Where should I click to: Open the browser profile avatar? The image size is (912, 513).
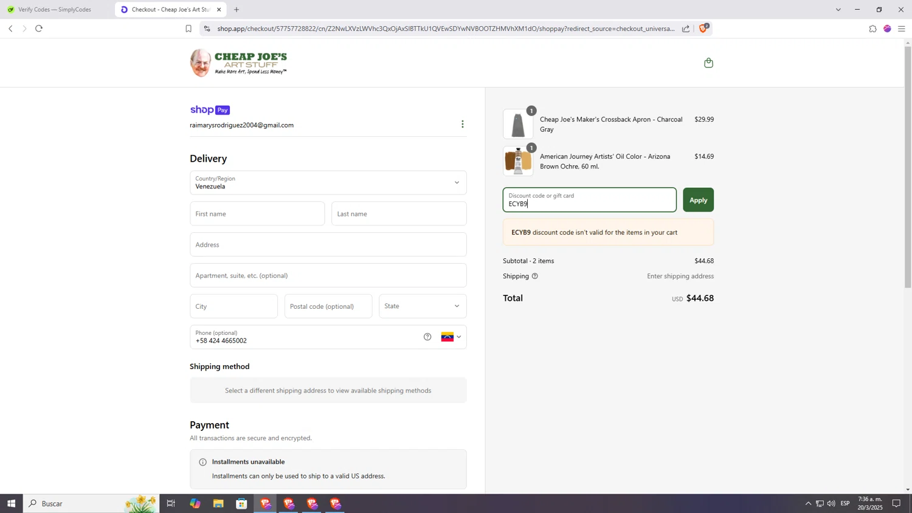point(887,29)
